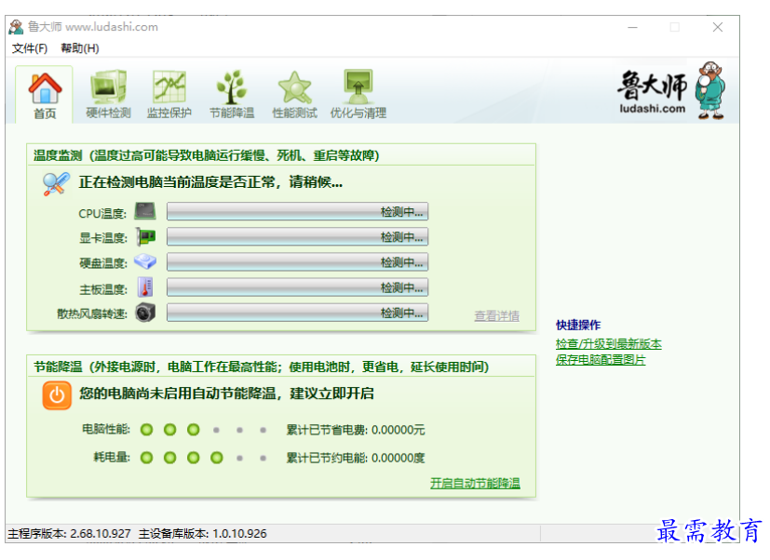Click the 硬盘温度 progress bar
This screenshot has height=560, width=770.
coord(298,262)
